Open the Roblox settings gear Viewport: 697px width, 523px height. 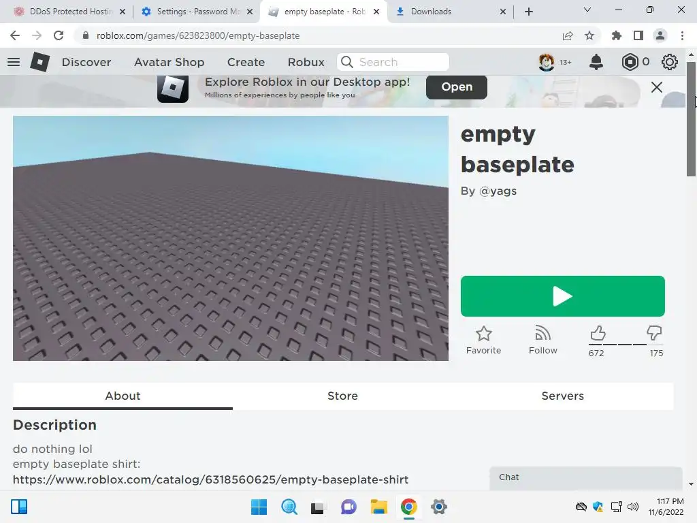point(670,62)
